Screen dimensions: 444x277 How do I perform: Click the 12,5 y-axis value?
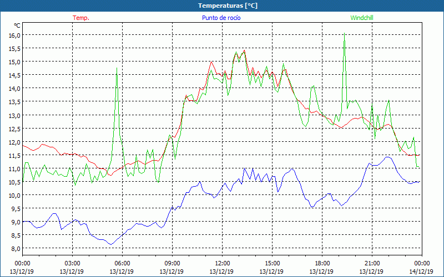[16, 129]
